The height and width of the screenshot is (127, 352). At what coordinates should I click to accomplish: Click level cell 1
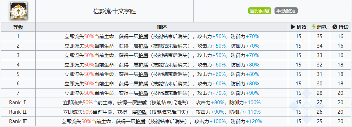coord(18,36)
